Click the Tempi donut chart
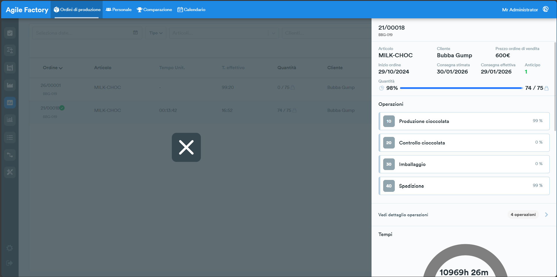Viewport: 557px width, 277px height. point(465,261)
